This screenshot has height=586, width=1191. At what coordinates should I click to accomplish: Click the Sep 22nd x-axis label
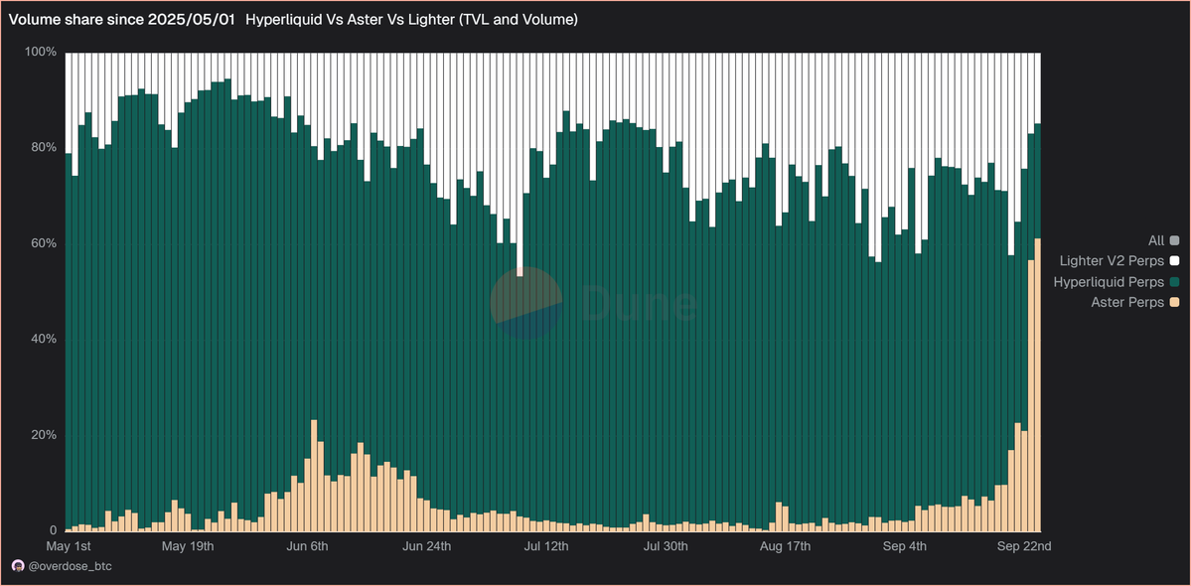[x=1024, y=546]
